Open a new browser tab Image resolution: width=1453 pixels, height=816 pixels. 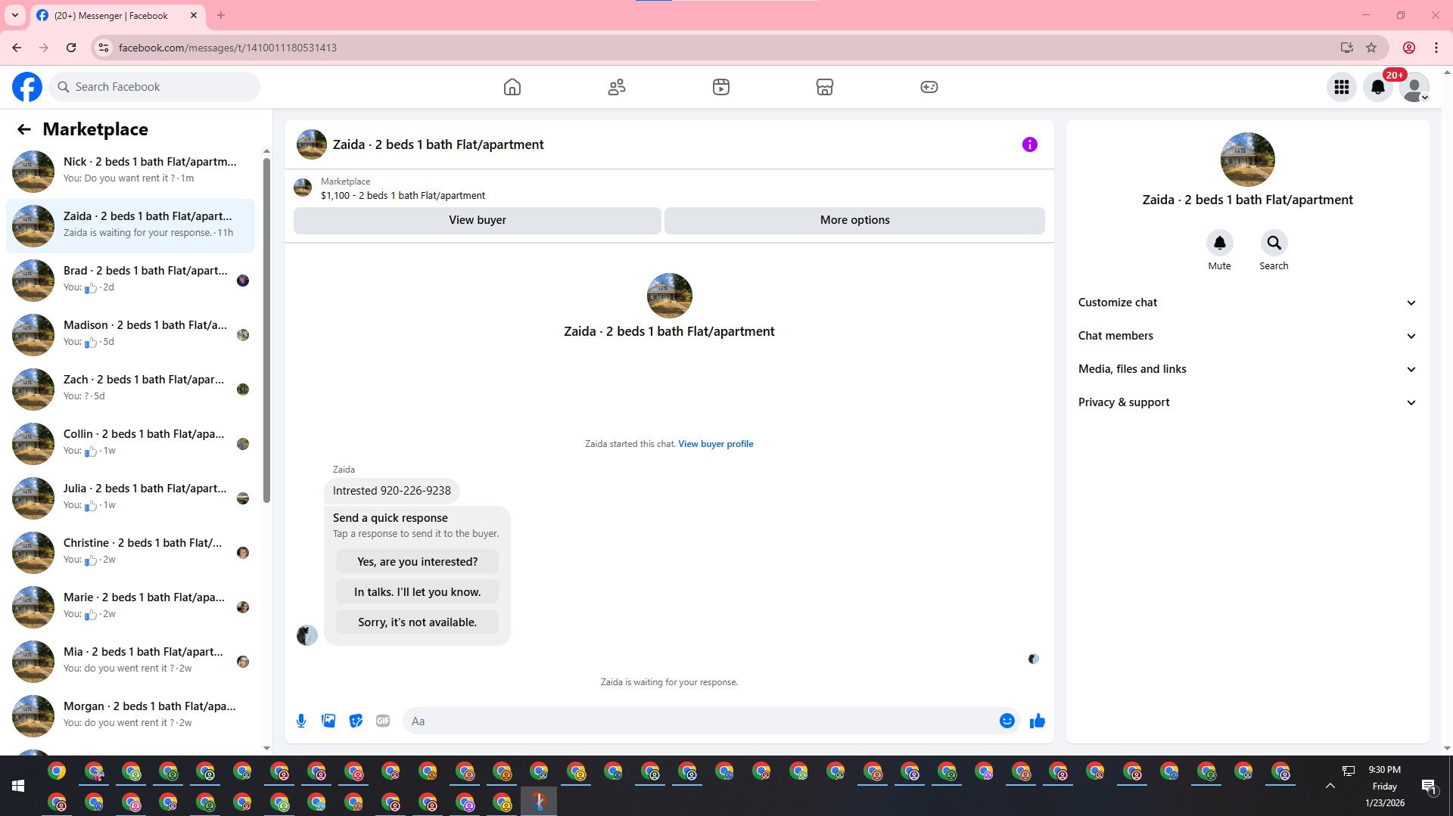(x=221, y=15)
